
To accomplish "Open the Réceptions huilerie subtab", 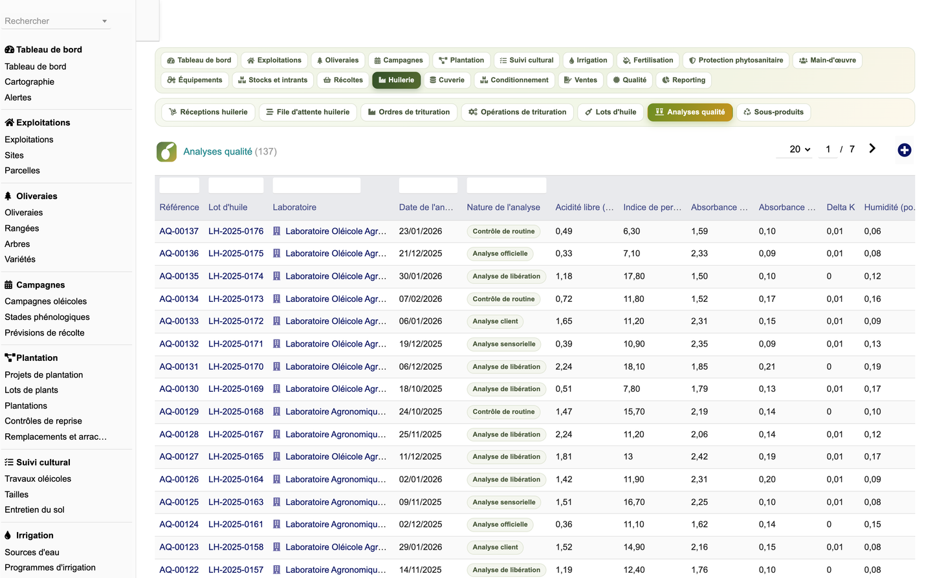I will 208,112.
